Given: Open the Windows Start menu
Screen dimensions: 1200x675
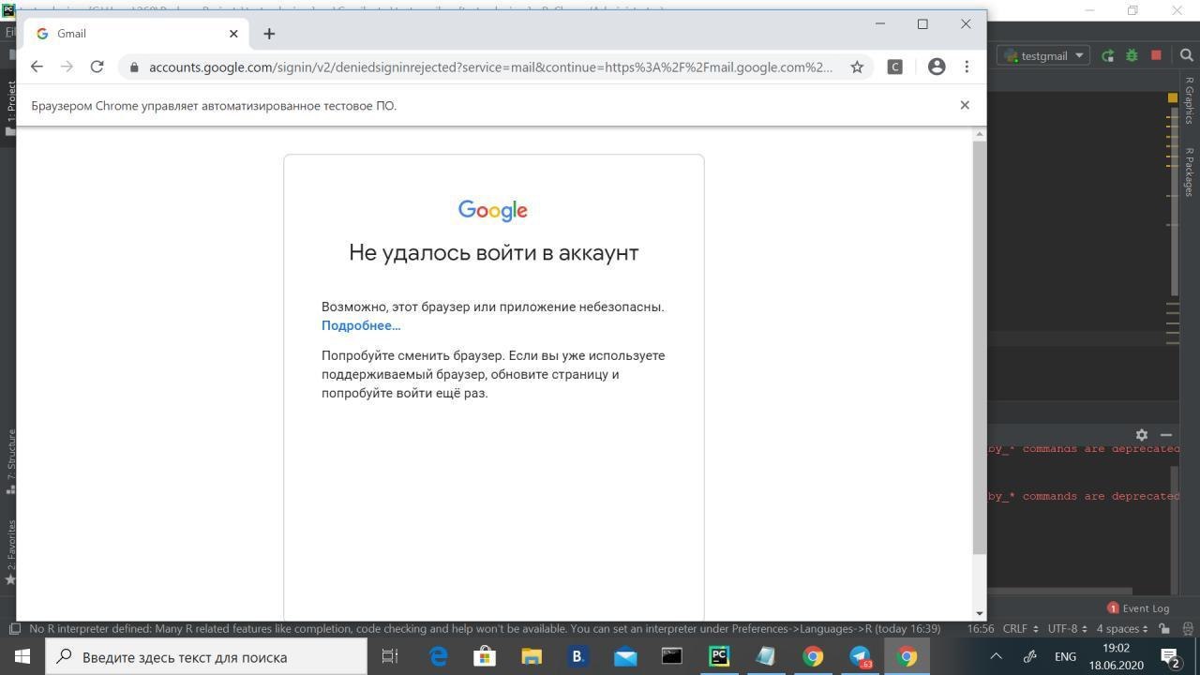Looking at the screenshot, I should click(x=22, y=656).
